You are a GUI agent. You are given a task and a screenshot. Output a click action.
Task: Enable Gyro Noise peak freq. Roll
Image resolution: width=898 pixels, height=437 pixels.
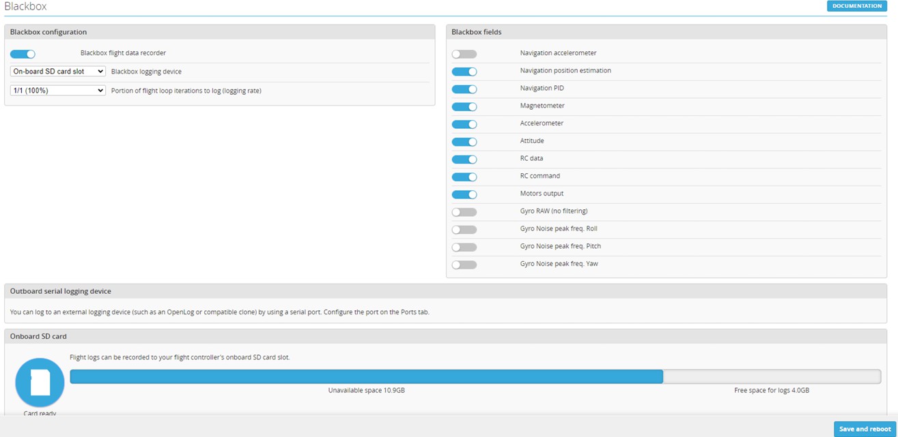pos(464,230)
